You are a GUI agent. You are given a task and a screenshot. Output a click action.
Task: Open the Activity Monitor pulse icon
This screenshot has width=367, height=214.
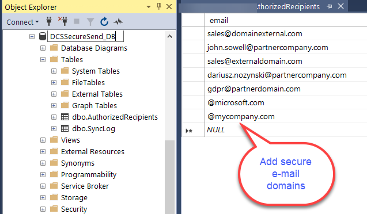pyautogui.click(x=118, y=22)
